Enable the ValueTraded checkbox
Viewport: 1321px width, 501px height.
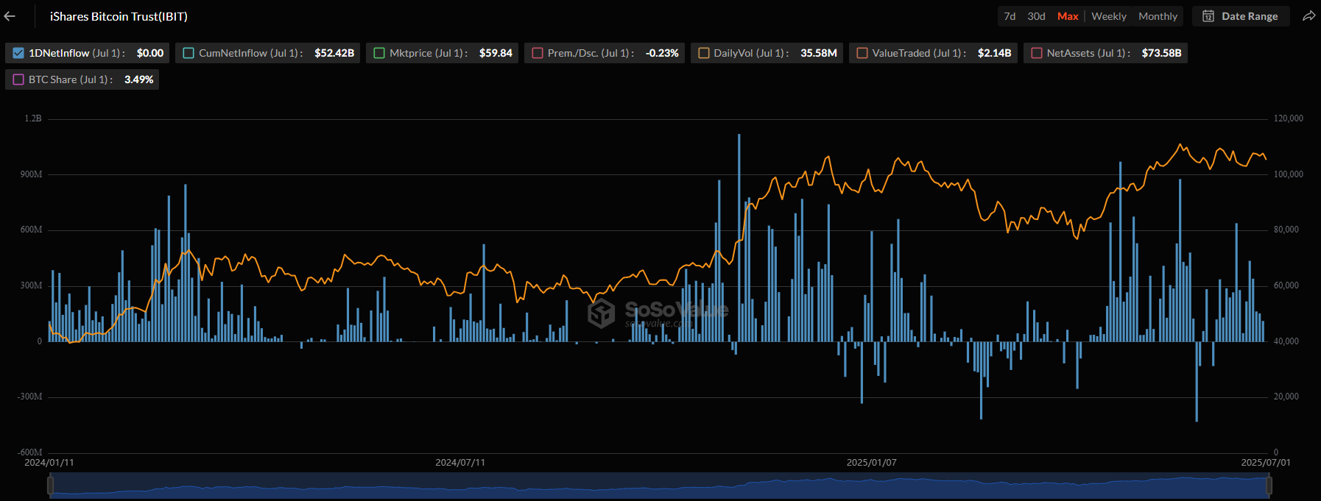[862, 53]
